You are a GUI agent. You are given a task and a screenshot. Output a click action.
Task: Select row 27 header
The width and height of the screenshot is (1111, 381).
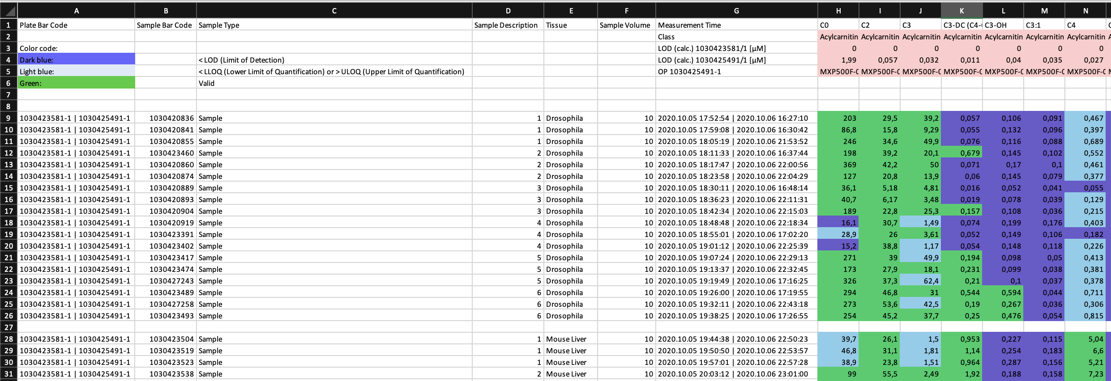[x=9, y=327]
